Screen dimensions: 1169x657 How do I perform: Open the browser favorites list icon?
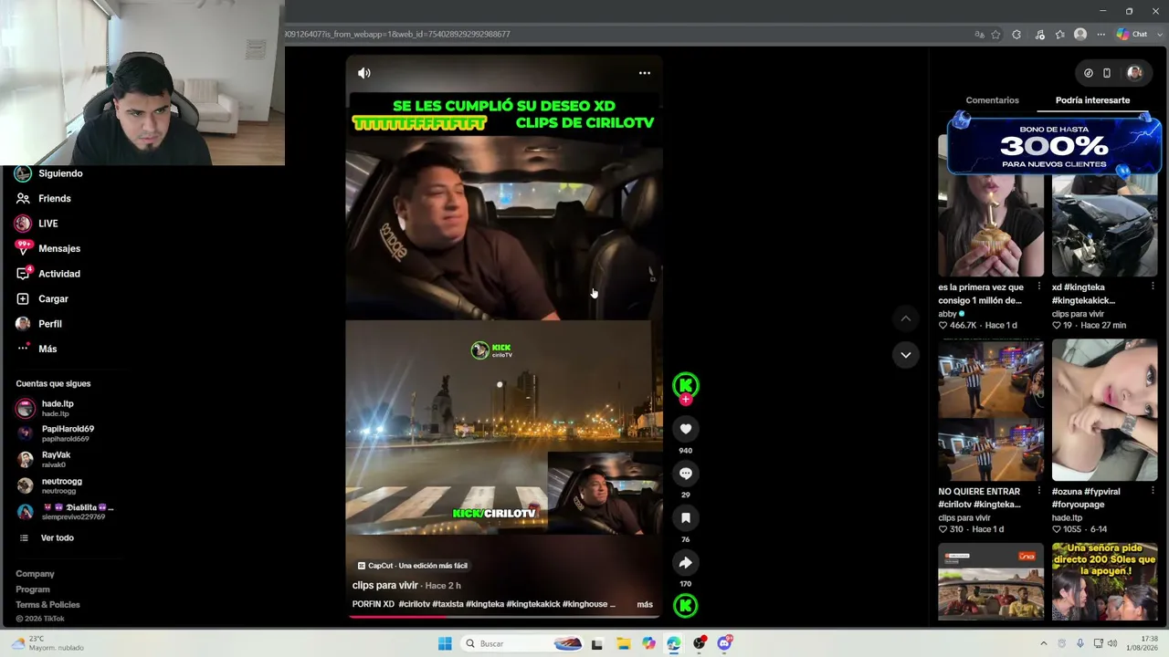click(1059, 35)
